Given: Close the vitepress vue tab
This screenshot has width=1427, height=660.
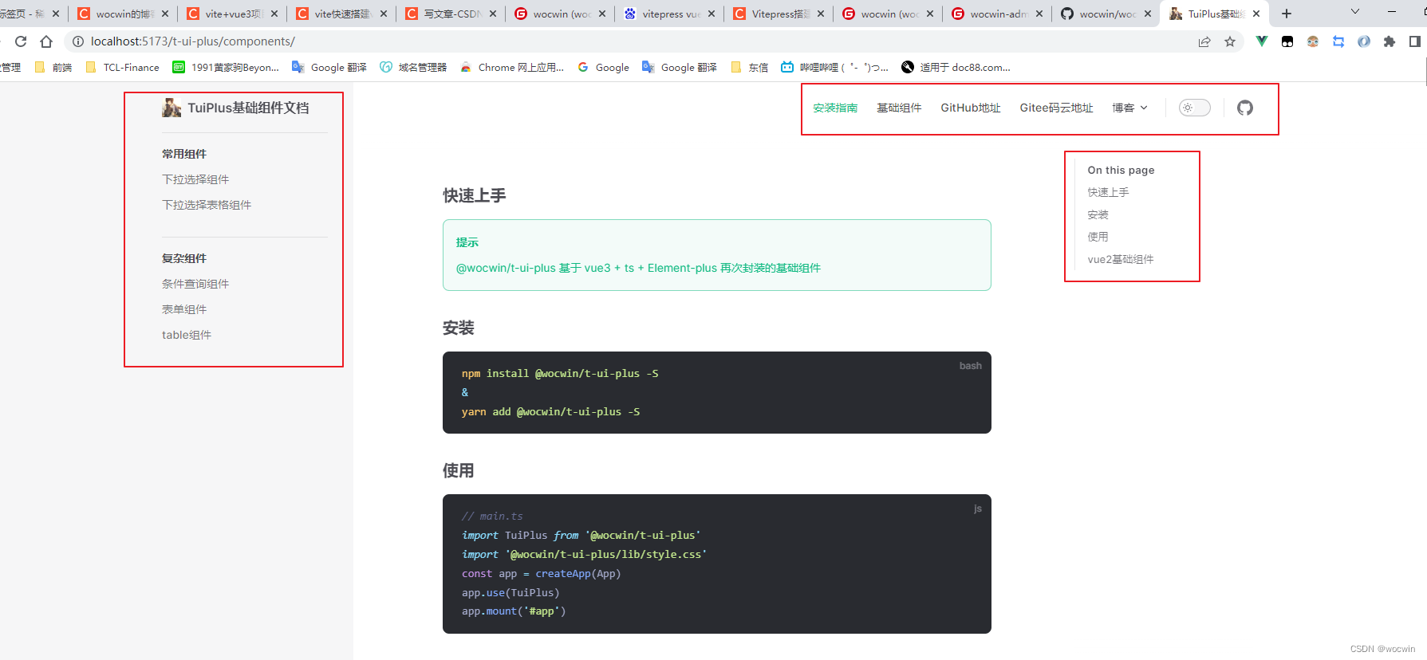Looking at the screenshot, I should point(712,14).
